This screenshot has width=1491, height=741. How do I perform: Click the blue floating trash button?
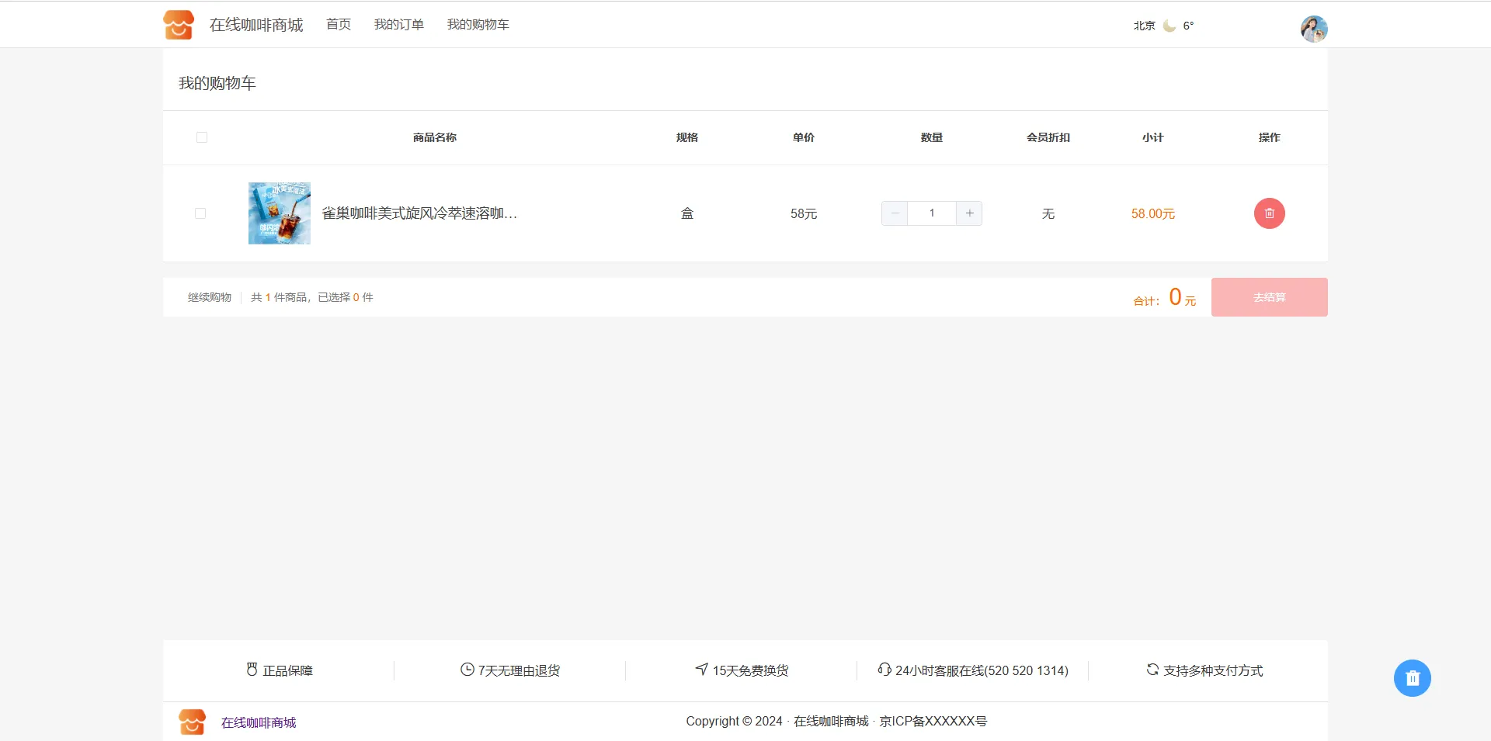click(x=1412, y=678)
